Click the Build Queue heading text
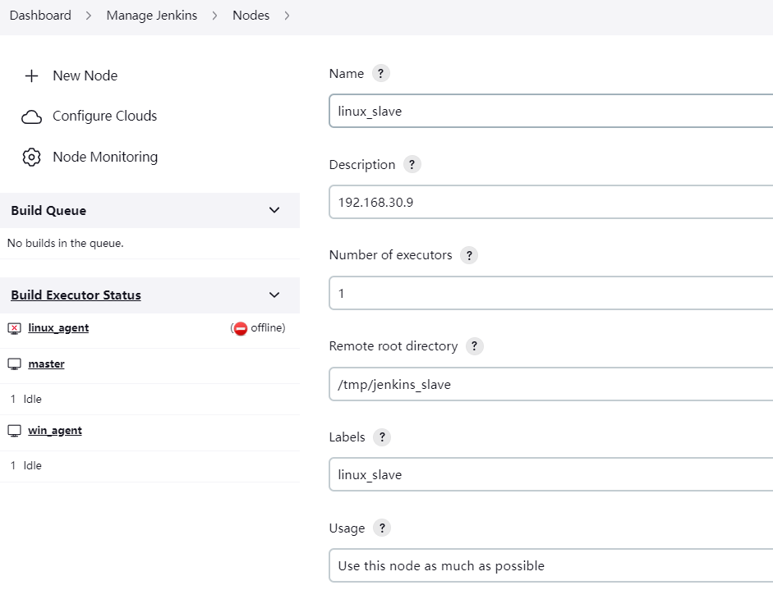 [x=48, y=211]
